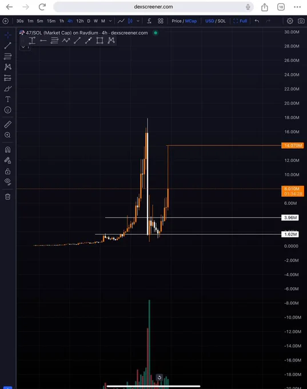Select the text annotation tool
The height and width of the screenshot is (389, 307).
tap(7, 99)
